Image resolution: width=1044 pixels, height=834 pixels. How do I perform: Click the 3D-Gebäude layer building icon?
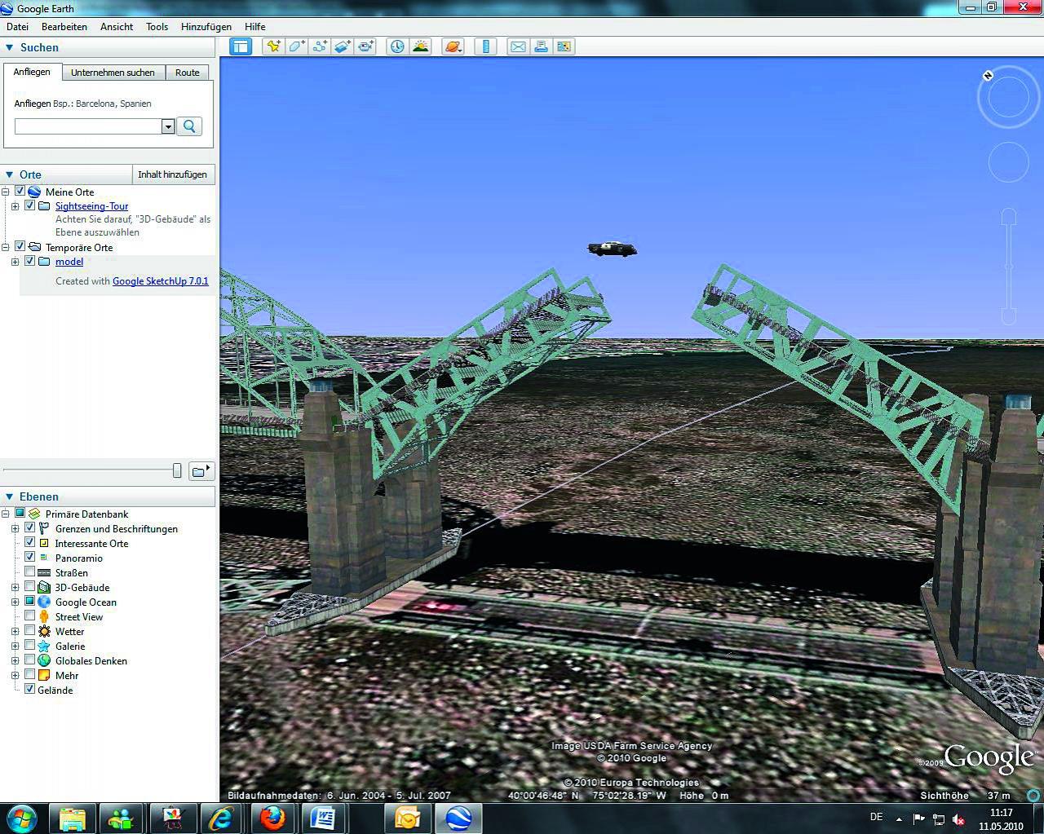44,588
